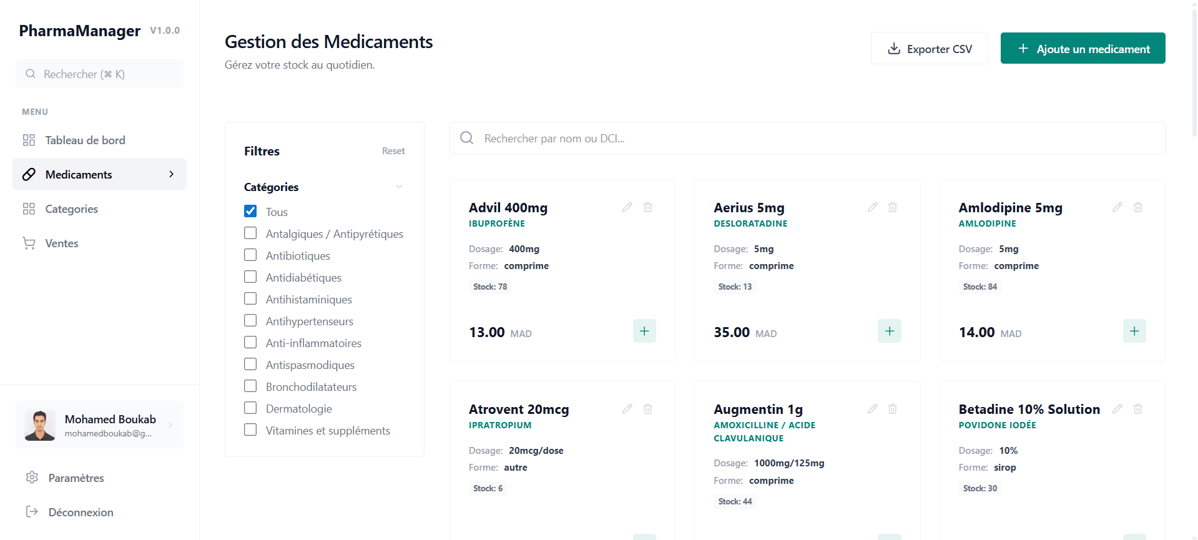Add Aerius 5mg with plus button
The width and height of the screenshot is (1198, 540).
pos(890,331)
